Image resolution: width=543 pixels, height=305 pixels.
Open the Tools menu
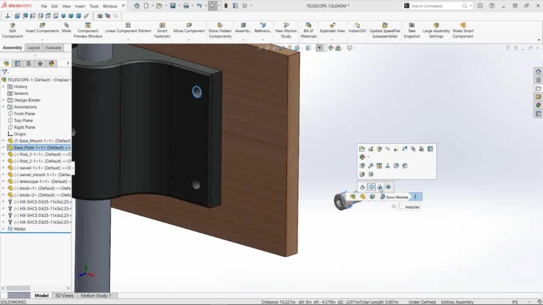point(94,6)
